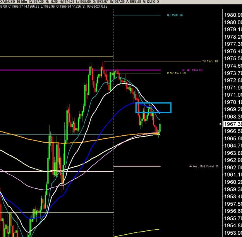242x237 pixels.
Task: Click the 1970.10 price axis label
Action: (233, 102)
